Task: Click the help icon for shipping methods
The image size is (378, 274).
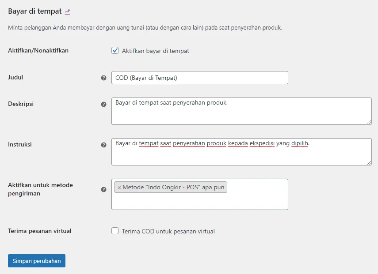Action: coord(103,189)
